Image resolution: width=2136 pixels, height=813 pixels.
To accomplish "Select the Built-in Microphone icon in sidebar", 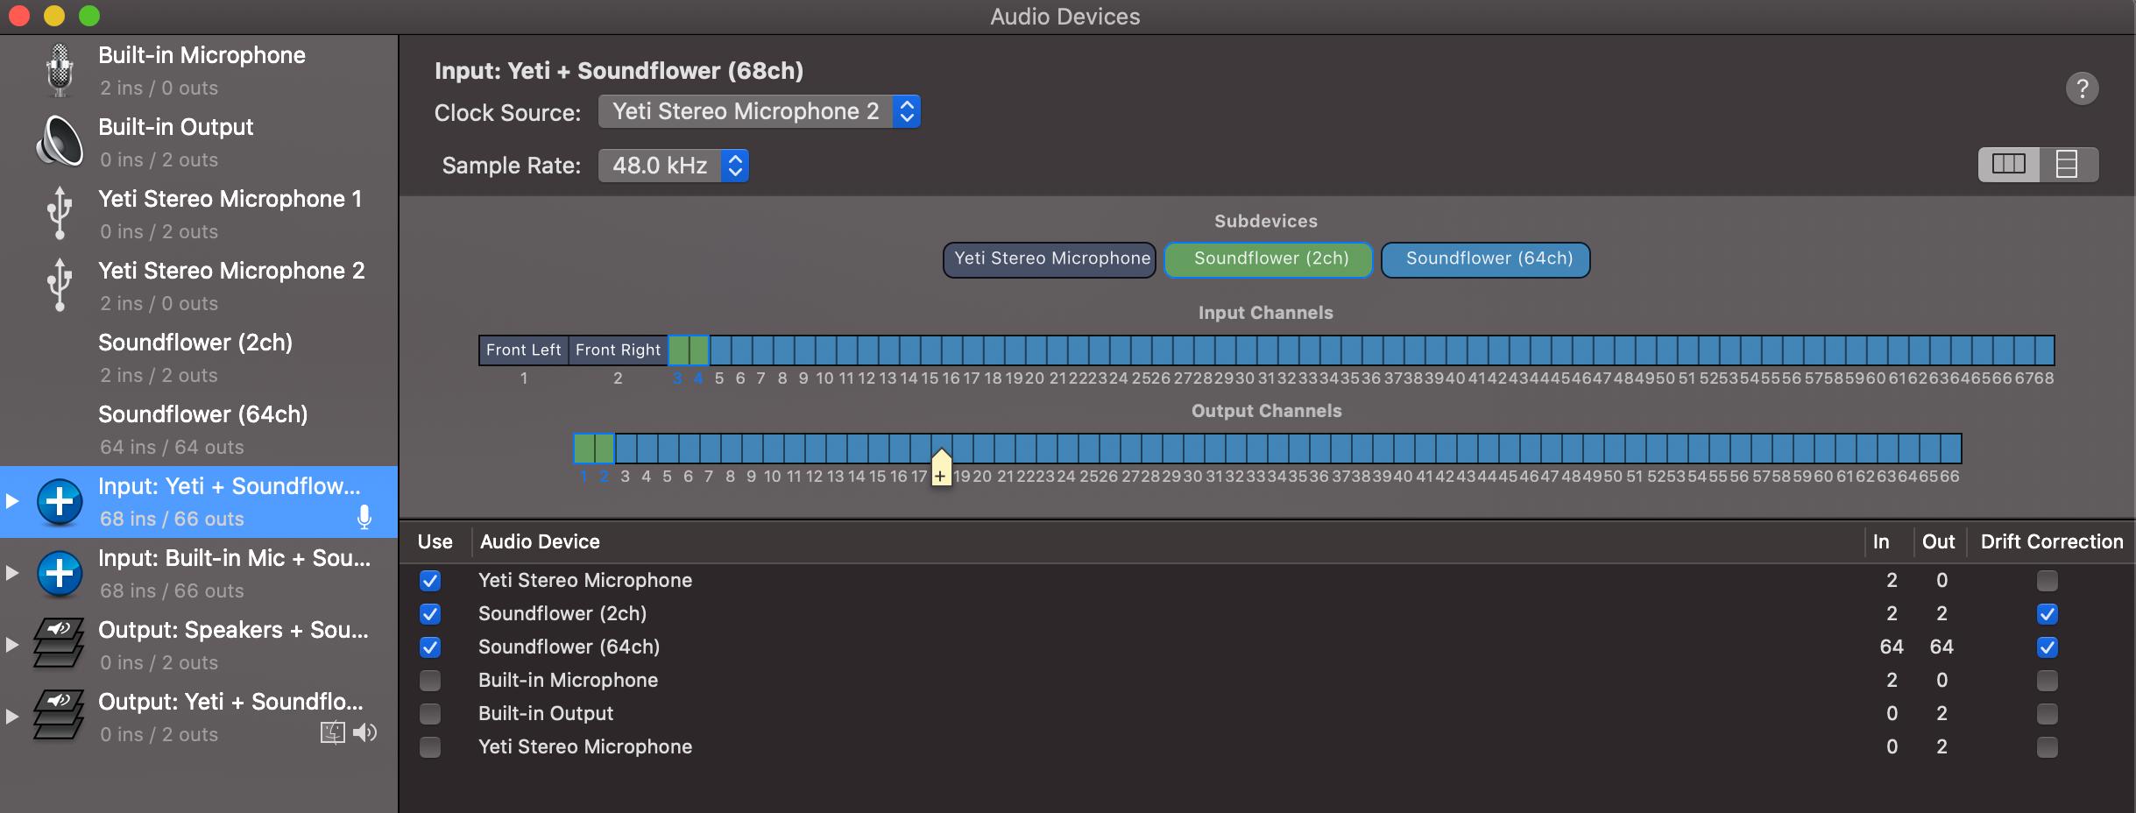I will point(60,70).
